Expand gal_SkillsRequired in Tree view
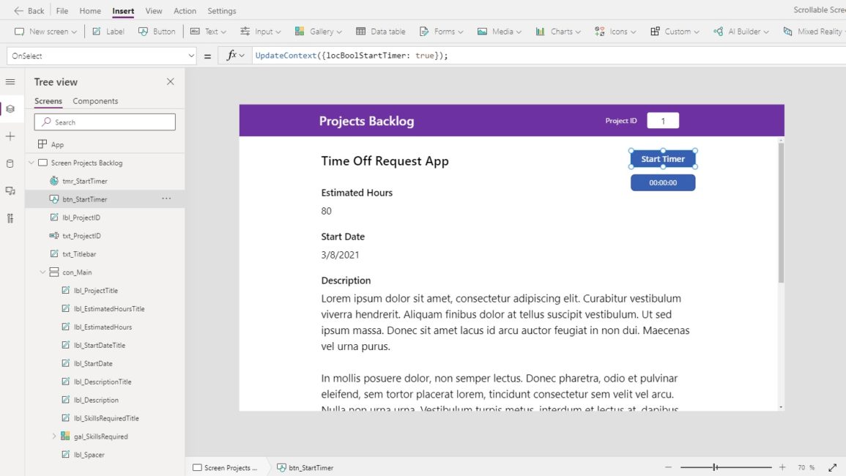The width and height of the screenshot is (846, 476). [53, 436]
